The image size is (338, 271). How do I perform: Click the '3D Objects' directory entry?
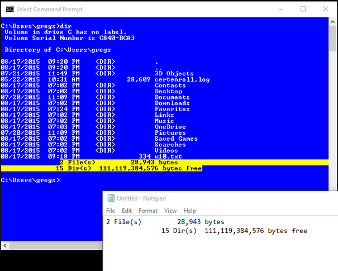174,74
